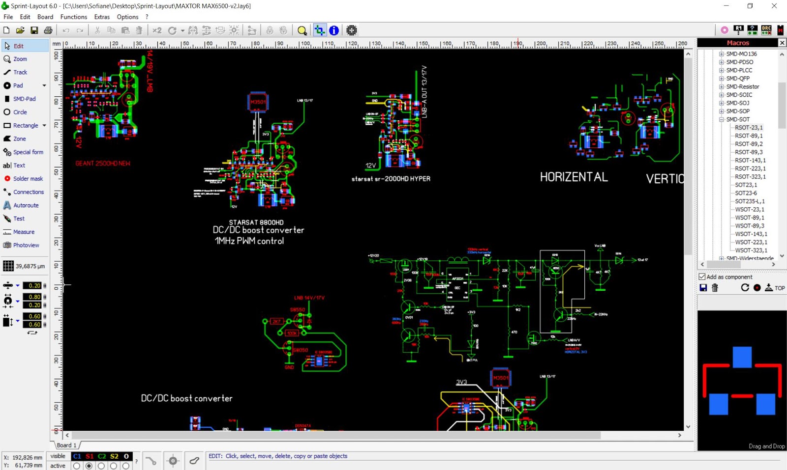Image resolution: width=787 pixels, height=470 pixels.
Task: Activate layer C2 radio button
Action: click(x=101, y=466)
